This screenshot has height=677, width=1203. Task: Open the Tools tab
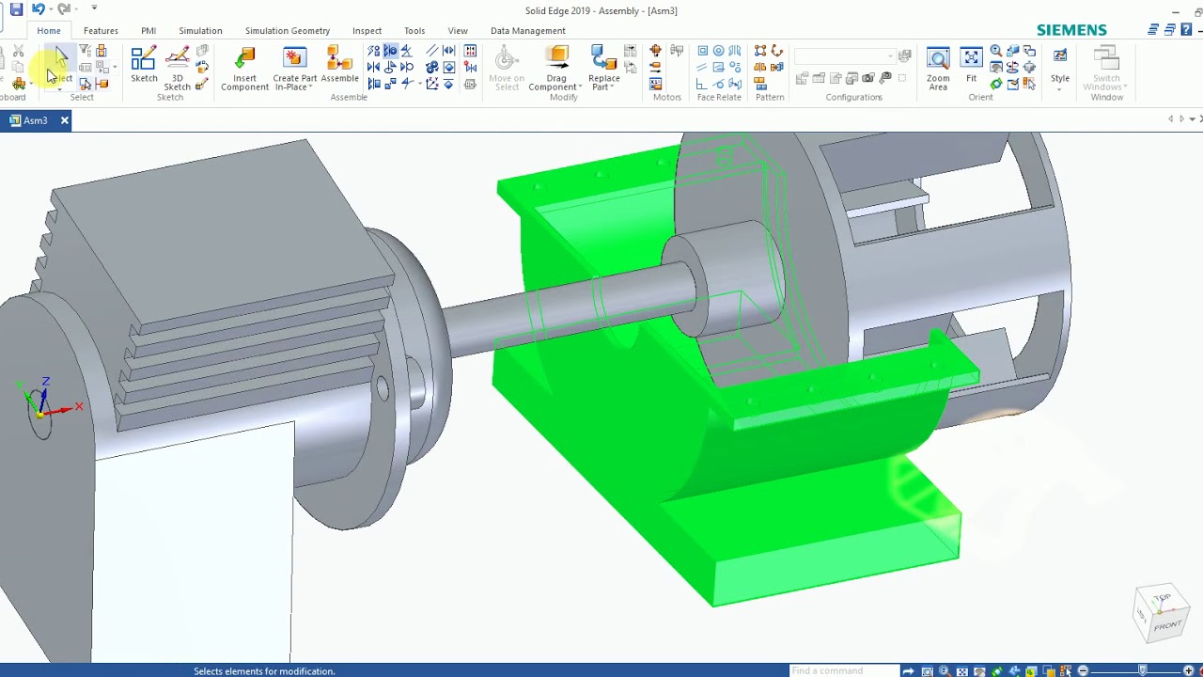coord(414,31)
